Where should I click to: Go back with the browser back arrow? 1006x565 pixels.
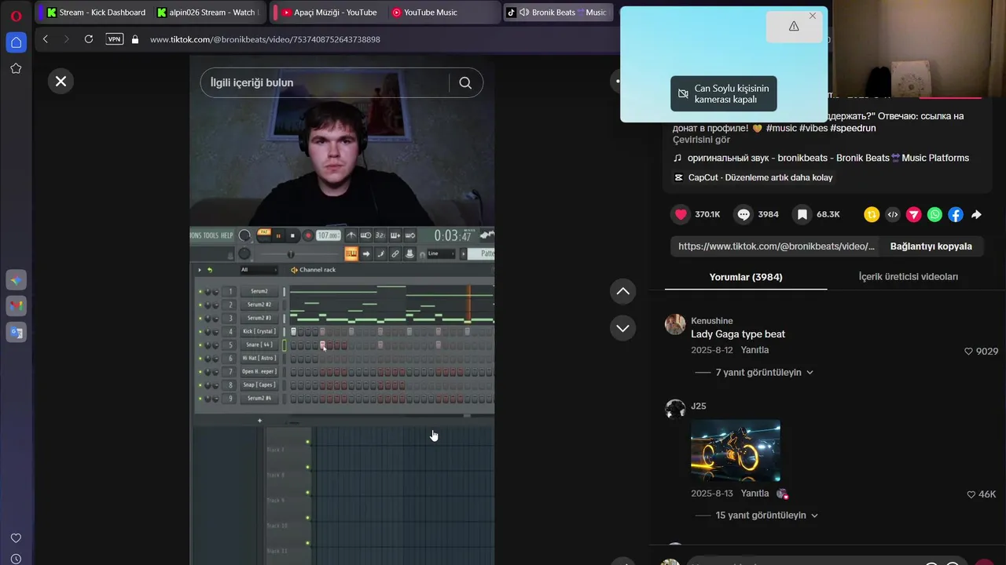click(x=46, y=39)
